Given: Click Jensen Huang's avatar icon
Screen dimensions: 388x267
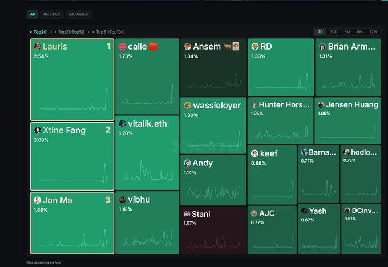Looking at the screenshot, I should coord(321,104).
